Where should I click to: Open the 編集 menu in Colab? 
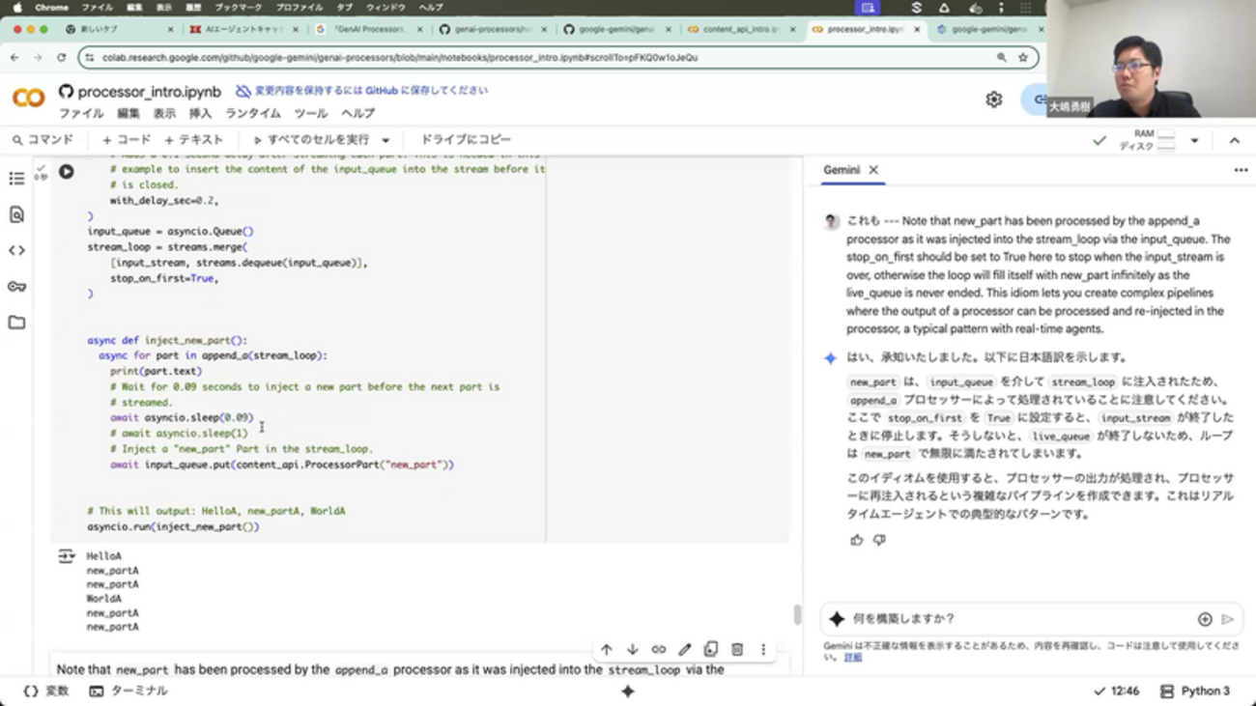click(128, 114)
